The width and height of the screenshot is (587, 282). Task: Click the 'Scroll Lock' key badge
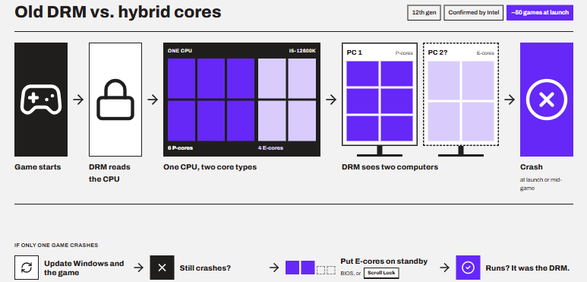click(x=381, y=273)
